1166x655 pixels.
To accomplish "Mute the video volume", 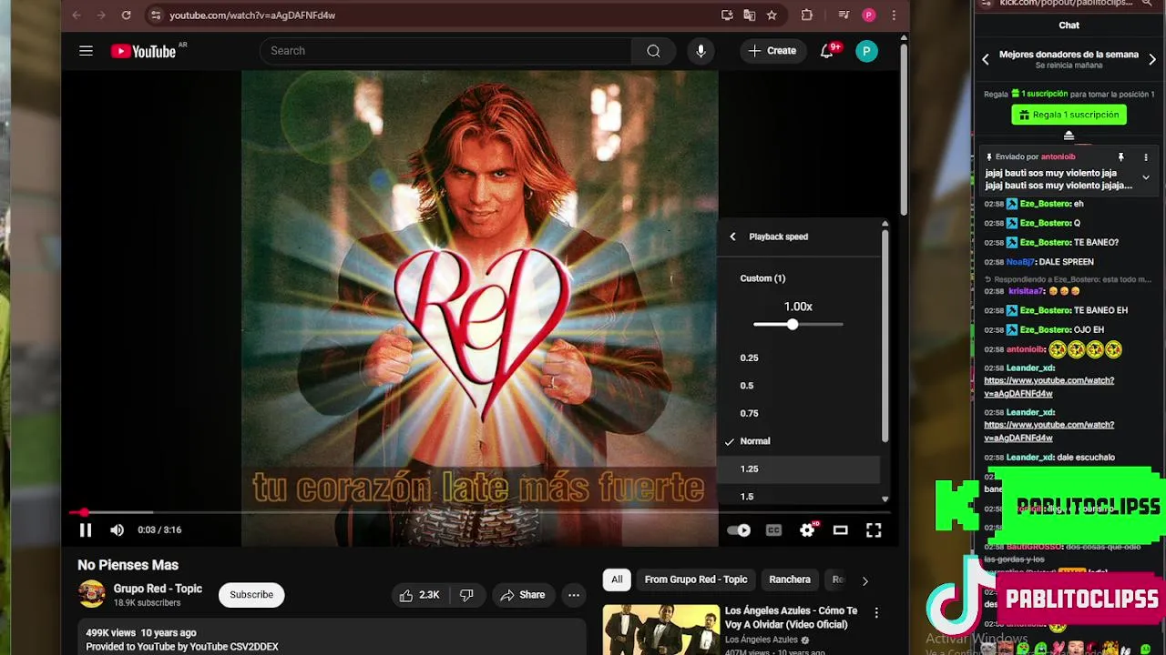I will [x=117, y=529].
